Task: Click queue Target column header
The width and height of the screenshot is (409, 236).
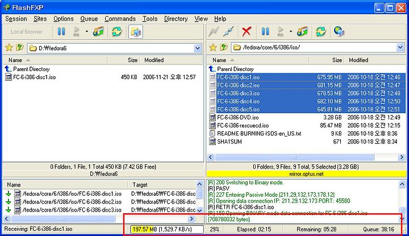Action: [162, 185]
